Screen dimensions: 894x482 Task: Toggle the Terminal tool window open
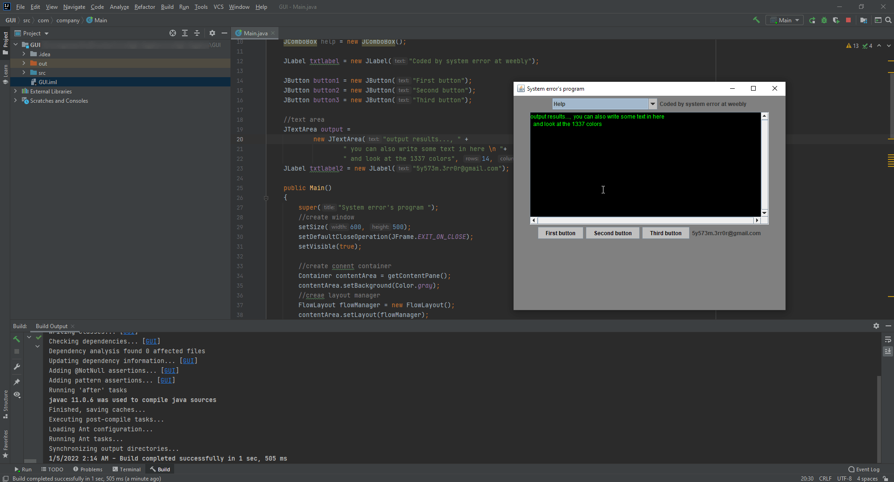pyautogui.click(x=126, y=469)
